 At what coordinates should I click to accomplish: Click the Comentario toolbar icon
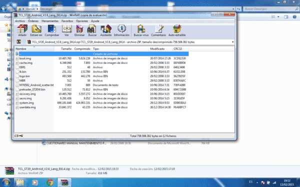pos(158,30)
